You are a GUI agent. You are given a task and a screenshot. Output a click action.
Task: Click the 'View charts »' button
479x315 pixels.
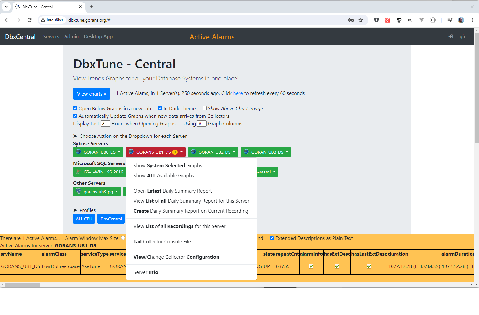(x=92, y=94)
